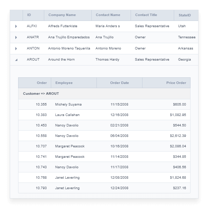Select order 10.558 cell
The height and width of the screenshot is (209, 209).
click(x=34, y=136)
